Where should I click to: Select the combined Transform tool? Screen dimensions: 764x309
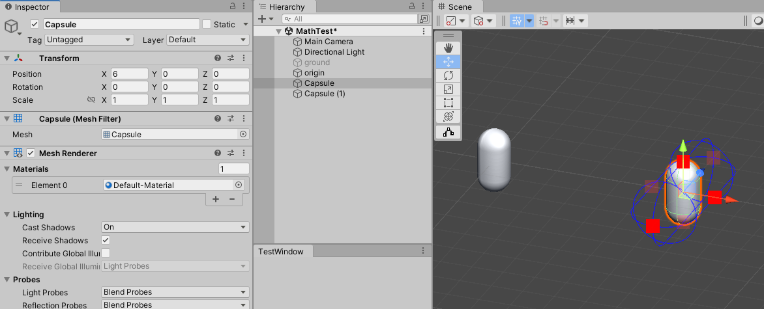(448, 116)
